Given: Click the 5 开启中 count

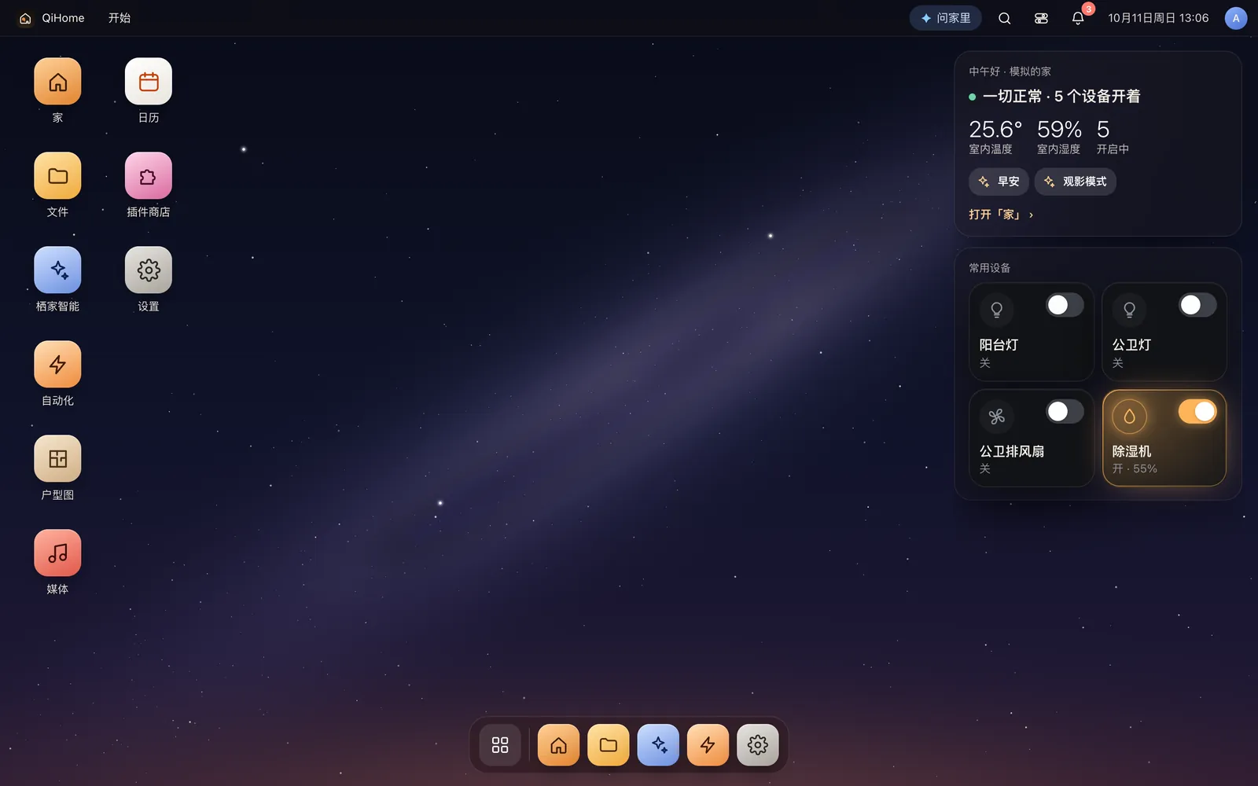Looking at the screenshot, I should coord(1113,137).
